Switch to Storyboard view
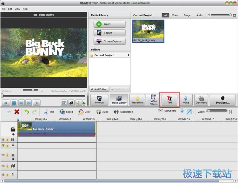Image resolution: width=238 pixels, height=183 pixels. 167,111
